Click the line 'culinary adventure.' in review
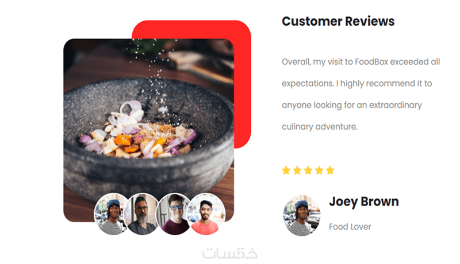 320,127
